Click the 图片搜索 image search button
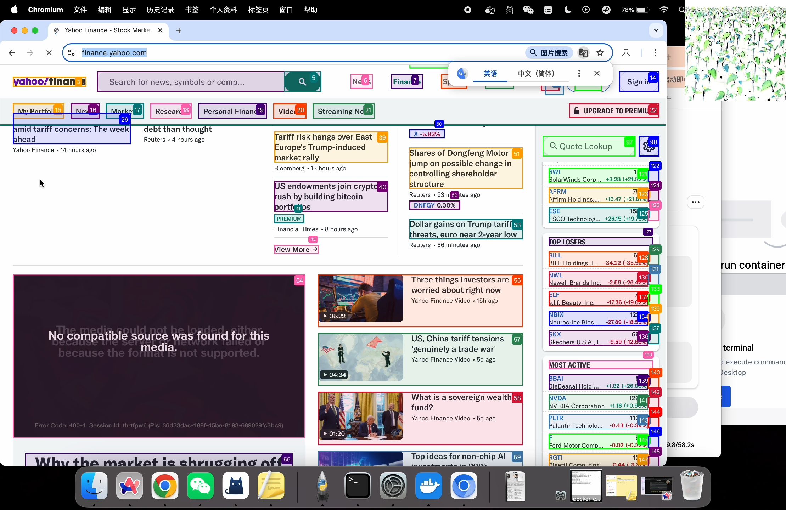Screen dimensions: 786x510 [549, 53]
